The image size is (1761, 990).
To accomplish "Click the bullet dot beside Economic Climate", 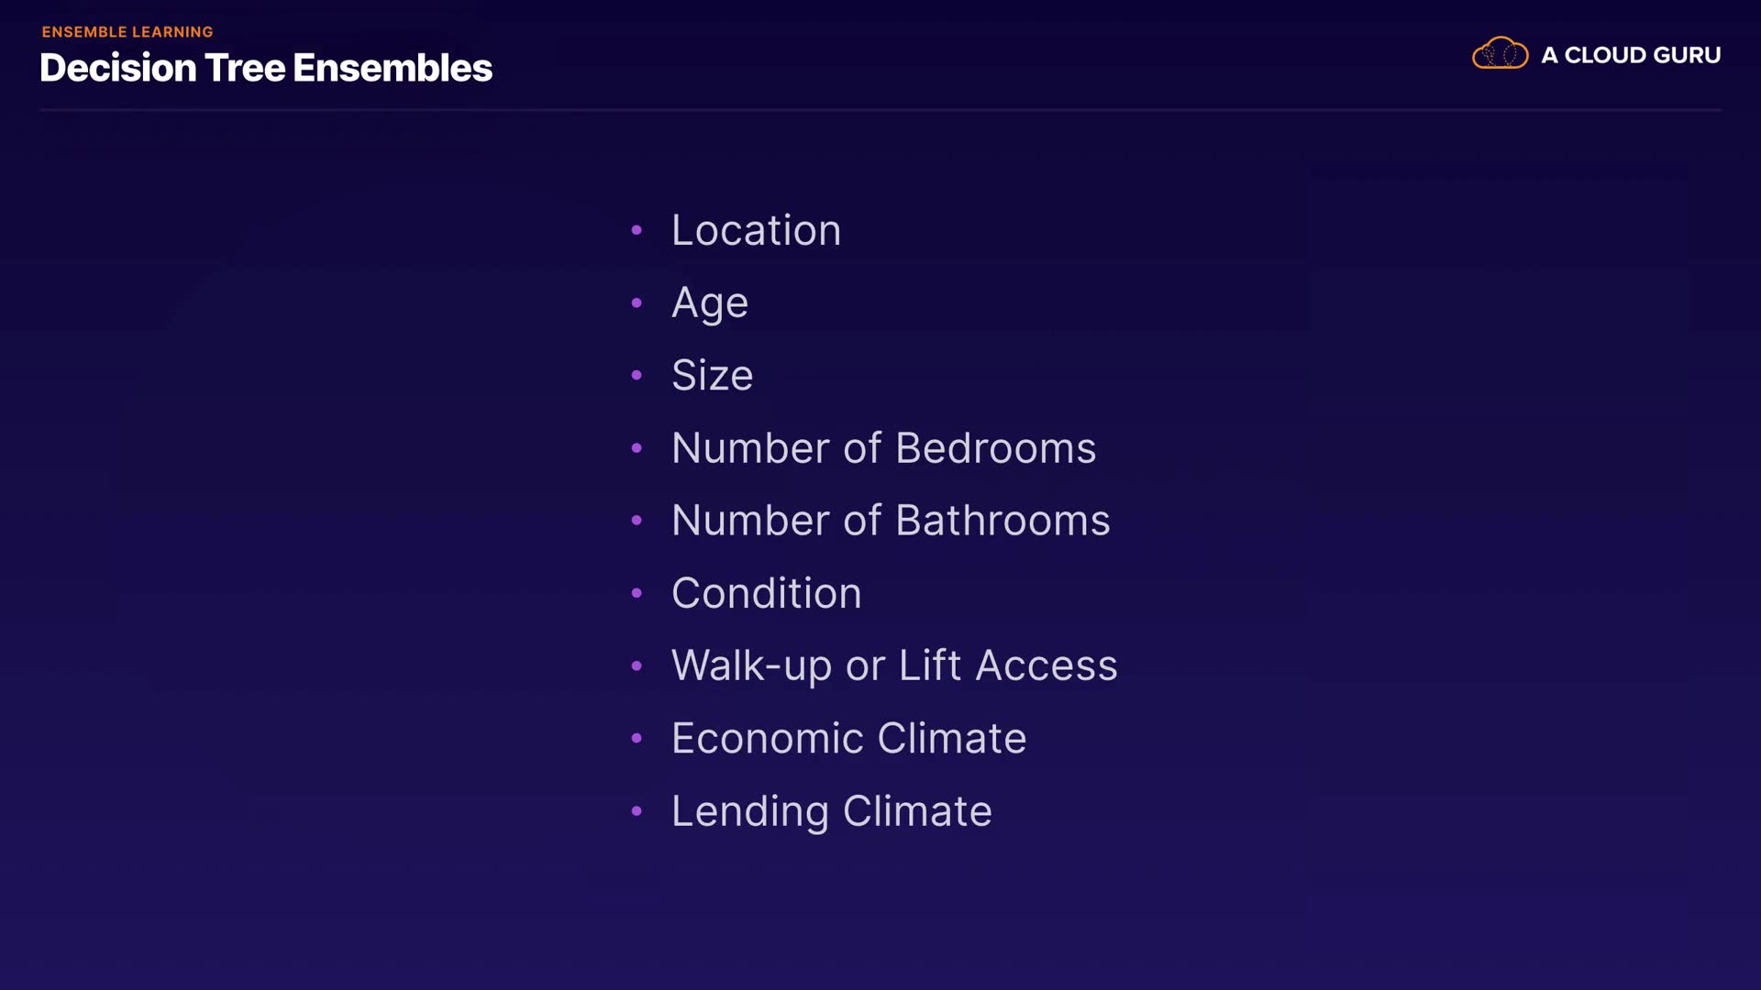I will [x=637, y=738].
